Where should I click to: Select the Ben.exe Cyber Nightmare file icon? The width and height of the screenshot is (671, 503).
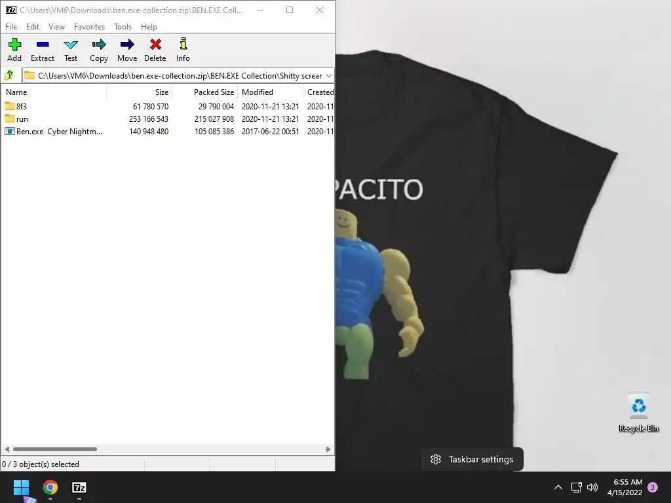pos(10,131)
